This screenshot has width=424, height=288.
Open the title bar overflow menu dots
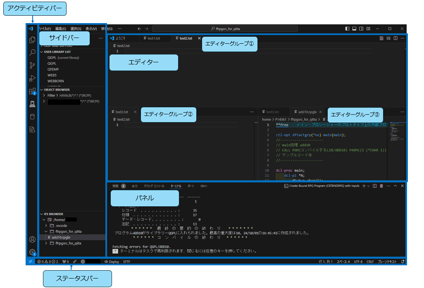click(119, 28)
